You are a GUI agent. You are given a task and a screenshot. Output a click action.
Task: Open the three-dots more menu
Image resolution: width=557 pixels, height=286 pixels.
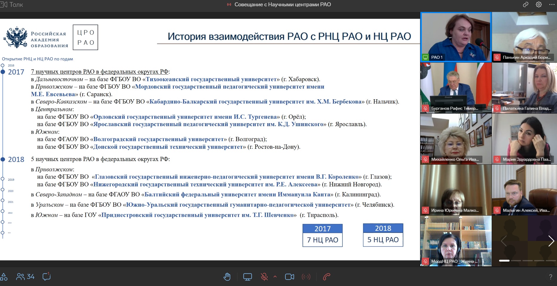(x=552, y=4)
